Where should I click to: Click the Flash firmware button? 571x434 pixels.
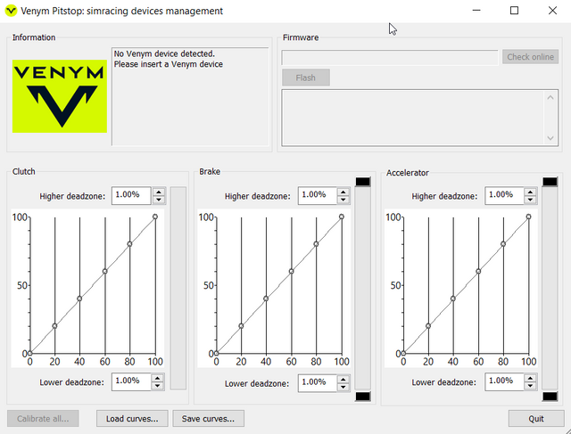(x=305, y=78)
